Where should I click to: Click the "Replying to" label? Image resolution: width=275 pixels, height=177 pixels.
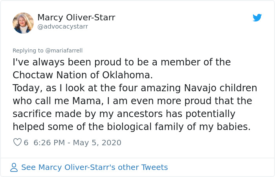[x=28, y=51]
